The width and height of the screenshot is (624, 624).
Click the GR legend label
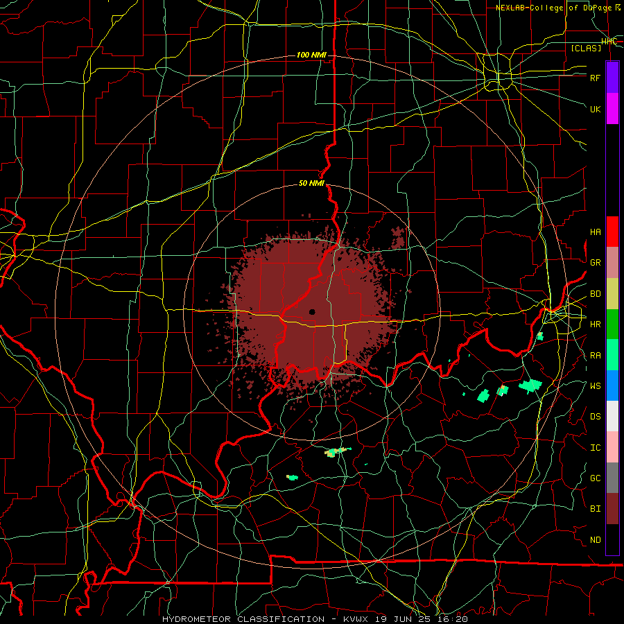tap(596, 263)
